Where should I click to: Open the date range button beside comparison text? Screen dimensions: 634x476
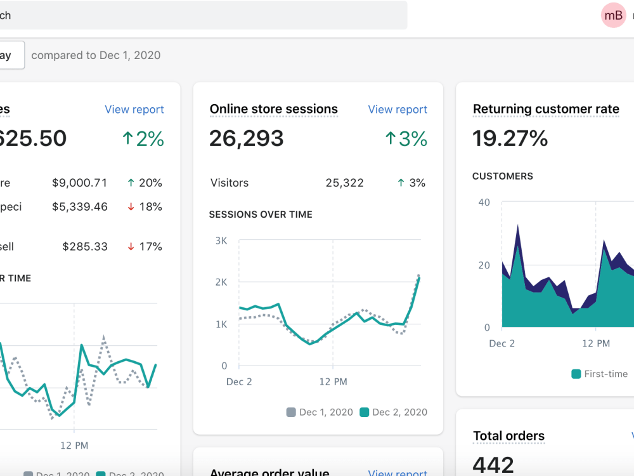[12, 55]
